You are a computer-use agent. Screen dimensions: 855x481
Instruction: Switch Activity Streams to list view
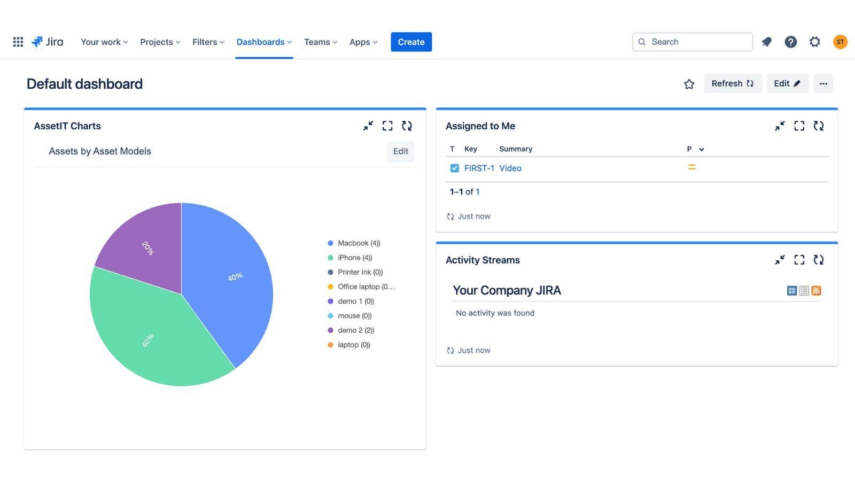coord(804,291)
